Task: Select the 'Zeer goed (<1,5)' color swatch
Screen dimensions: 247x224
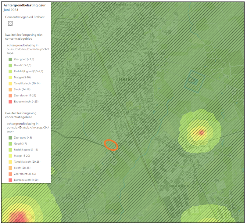Action: click(x=10, y=60)
